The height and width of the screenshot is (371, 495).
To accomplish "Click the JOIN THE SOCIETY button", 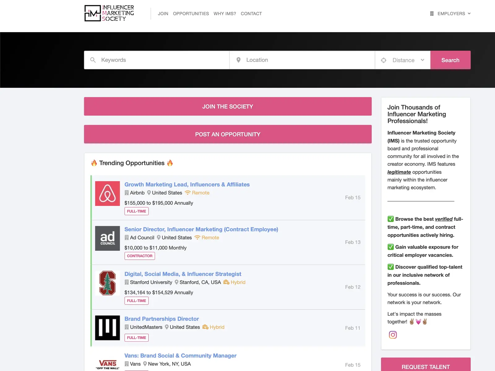I will tap(228, 106).
